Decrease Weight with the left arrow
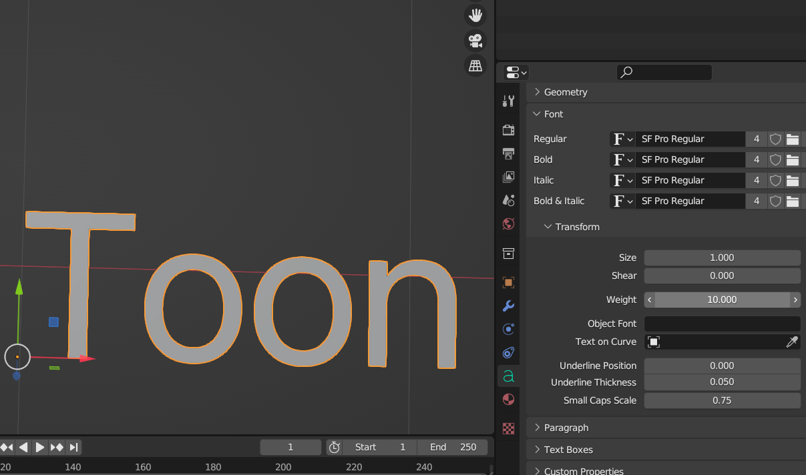The image size is (806, 475). [x=650, y=300]
